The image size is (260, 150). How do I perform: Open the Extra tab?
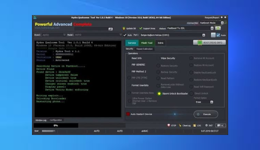click(x=160, y=43)
